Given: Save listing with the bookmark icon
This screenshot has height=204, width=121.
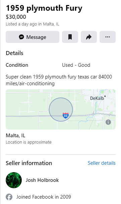Looking at the screenshot, I should 70,37.
